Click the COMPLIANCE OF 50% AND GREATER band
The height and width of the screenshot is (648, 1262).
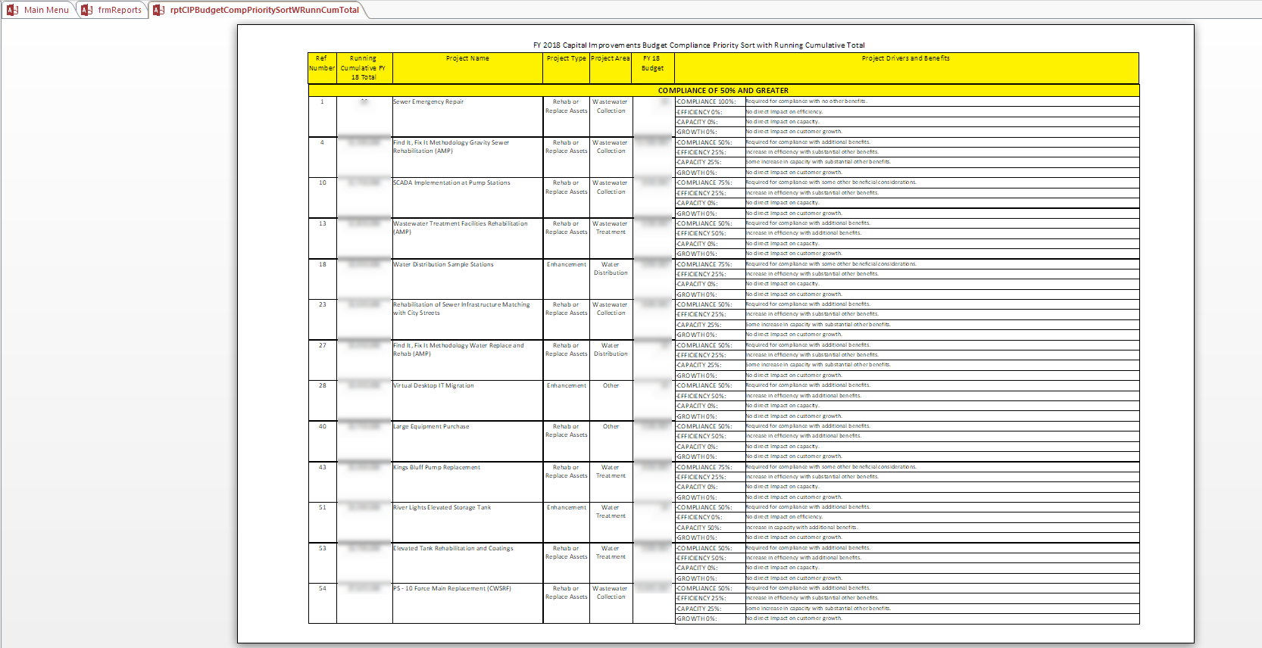723,90
